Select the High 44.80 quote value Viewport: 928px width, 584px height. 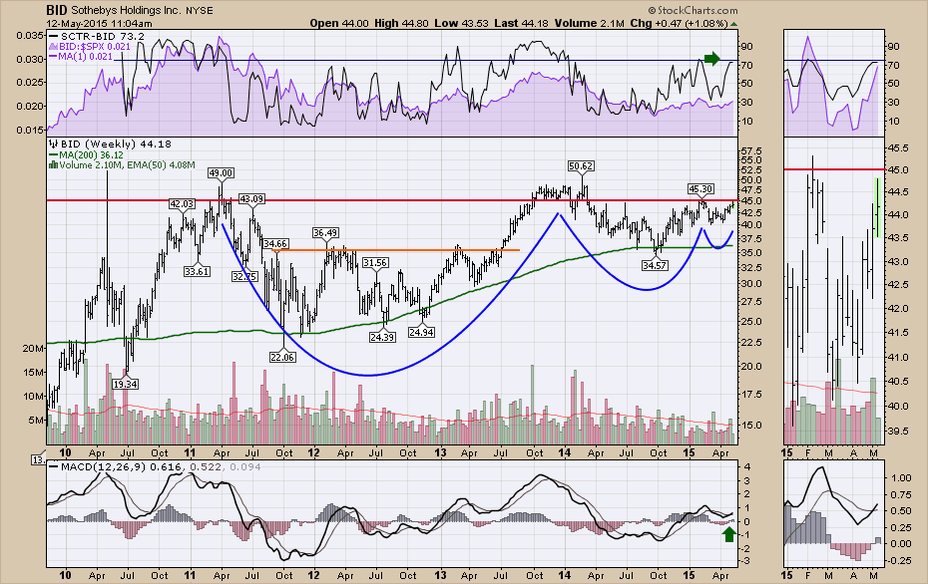(x=401, y=24)
